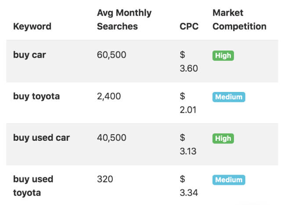Click the 60,500 searches value

pos(112,55)
